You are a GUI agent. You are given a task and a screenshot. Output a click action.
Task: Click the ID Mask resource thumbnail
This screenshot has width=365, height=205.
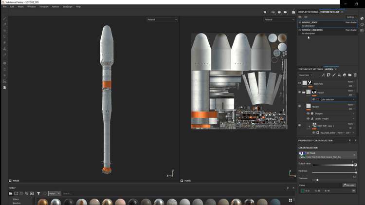coord(302,155)
